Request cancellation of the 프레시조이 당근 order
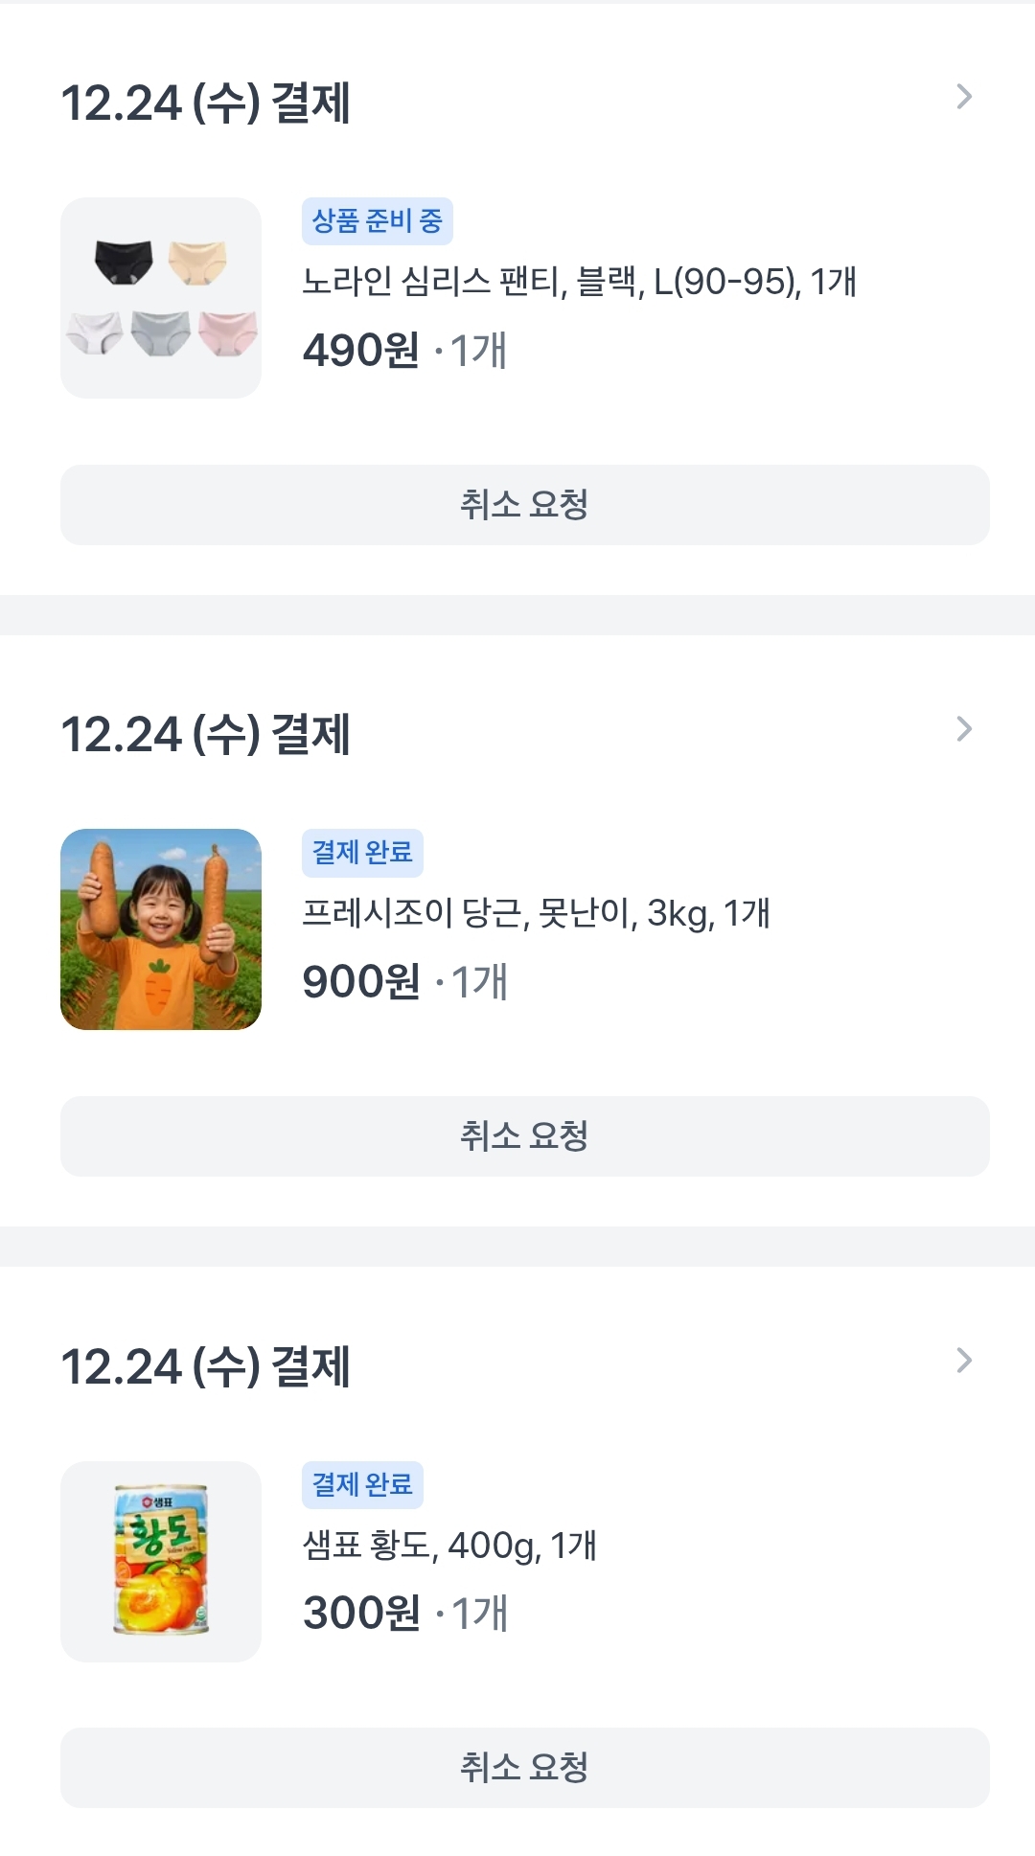 click(524, 1136)
